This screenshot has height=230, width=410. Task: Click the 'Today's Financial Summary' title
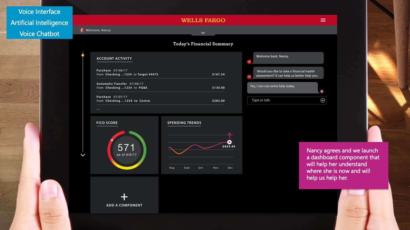coord(203,44)
